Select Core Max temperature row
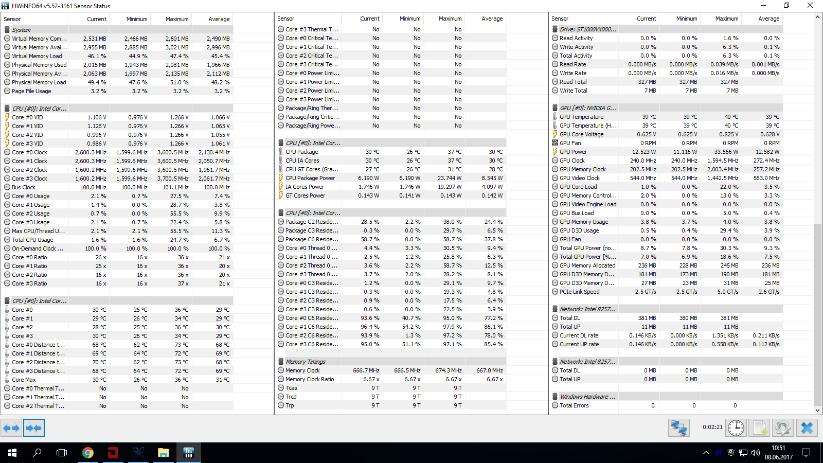This screenshot has width=823, height=463. [117, 380]
